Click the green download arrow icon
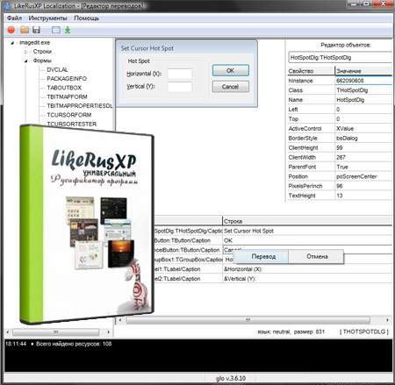This screenshot has height=385, width=395. coord(68,30)
